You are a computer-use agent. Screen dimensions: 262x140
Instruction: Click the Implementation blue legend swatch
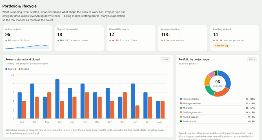[181, 99]
